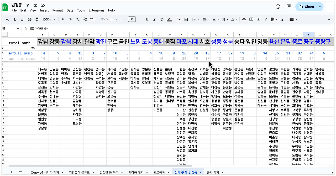Open the search within spreadsheet tool

pos(7,19)
